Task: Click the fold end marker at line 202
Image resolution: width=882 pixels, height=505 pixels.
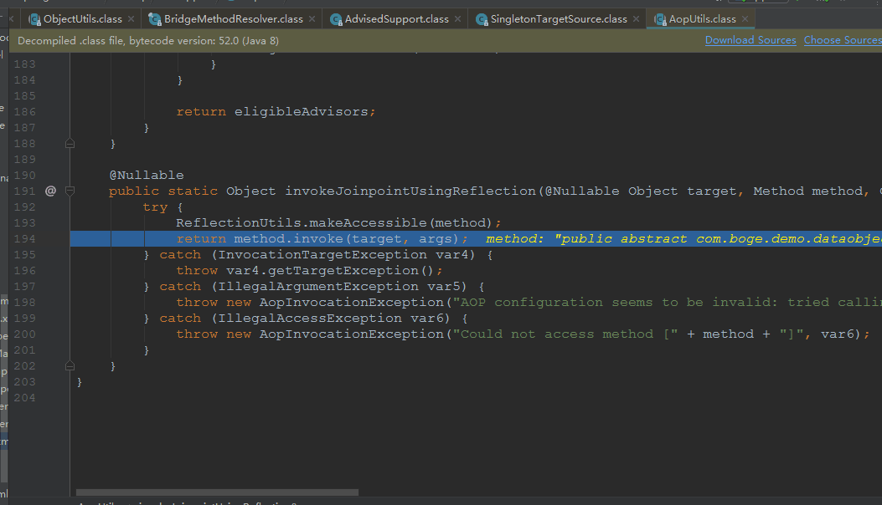Action: (x=70, y=366)
